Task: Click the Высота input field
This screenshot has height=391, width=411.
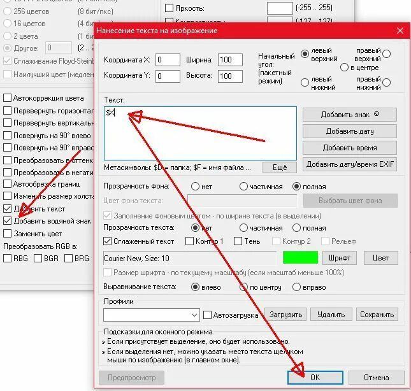Action: click(230, 76)
